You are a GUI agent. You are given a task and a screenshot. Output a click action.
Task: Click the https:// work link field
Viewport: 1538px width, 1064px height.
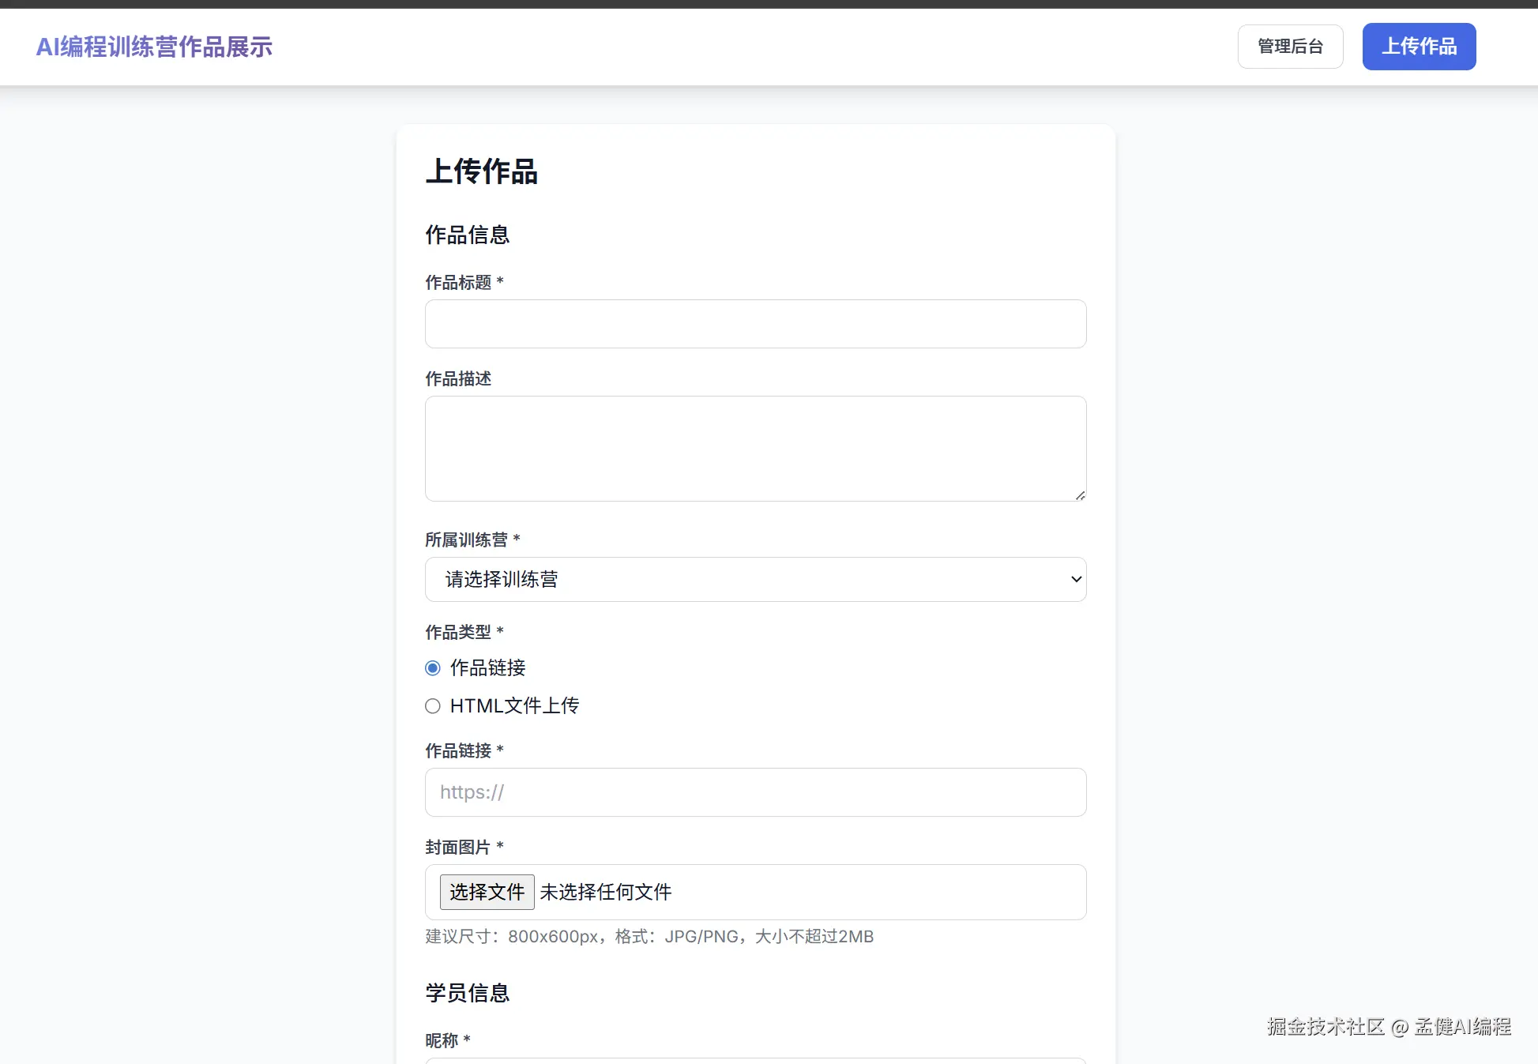(754, 792)
